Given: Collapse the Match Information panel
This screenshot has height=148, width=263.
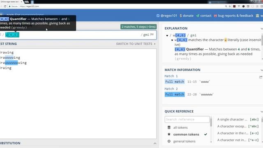Looking at the screenshot, I should coord(261,70).
